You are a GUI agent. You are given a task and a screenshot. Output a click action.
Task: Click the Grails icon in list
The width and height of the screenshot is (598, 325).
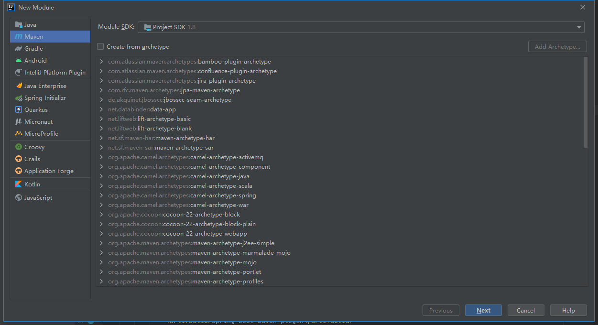(19, 159)
